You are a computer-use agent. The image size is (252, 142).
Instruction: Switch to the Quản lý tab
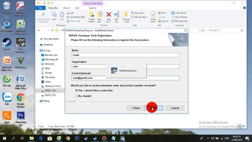point(93,8)
